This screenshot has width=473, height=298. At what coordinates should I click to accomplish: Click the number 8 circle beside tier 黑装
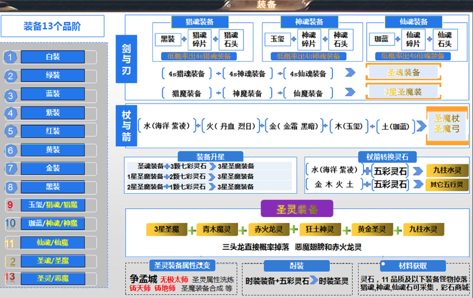coord(10,187)
